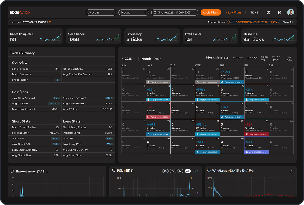The height and width of the screenshot is (205, 304).
Task: Select the All range on P&L chart
Action: tap(188, 171)
